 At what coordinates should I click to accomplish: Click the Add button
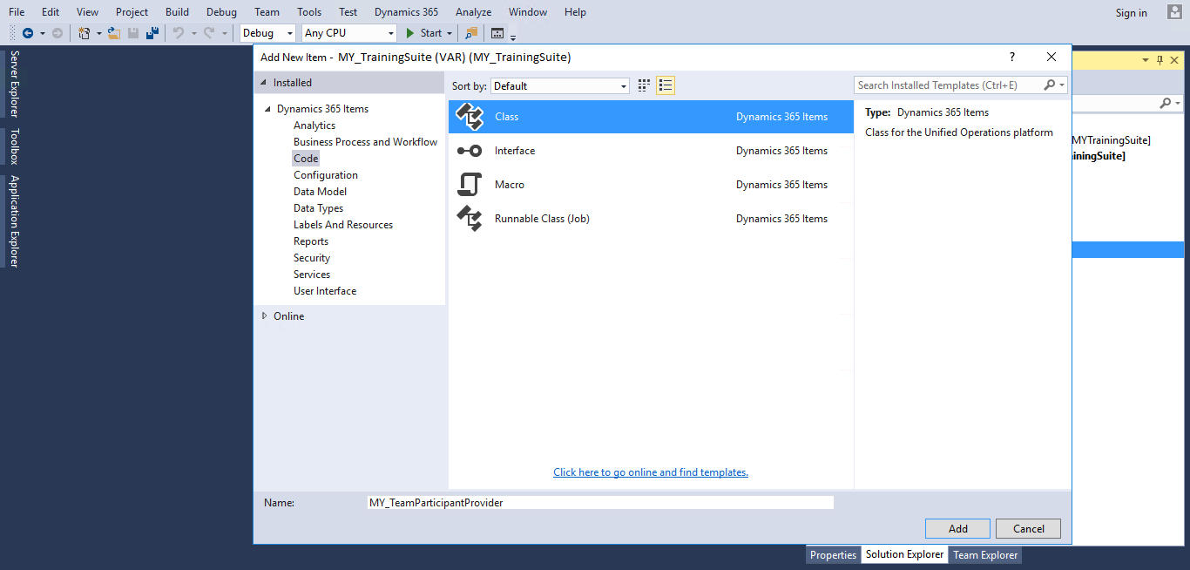point(957,528)
